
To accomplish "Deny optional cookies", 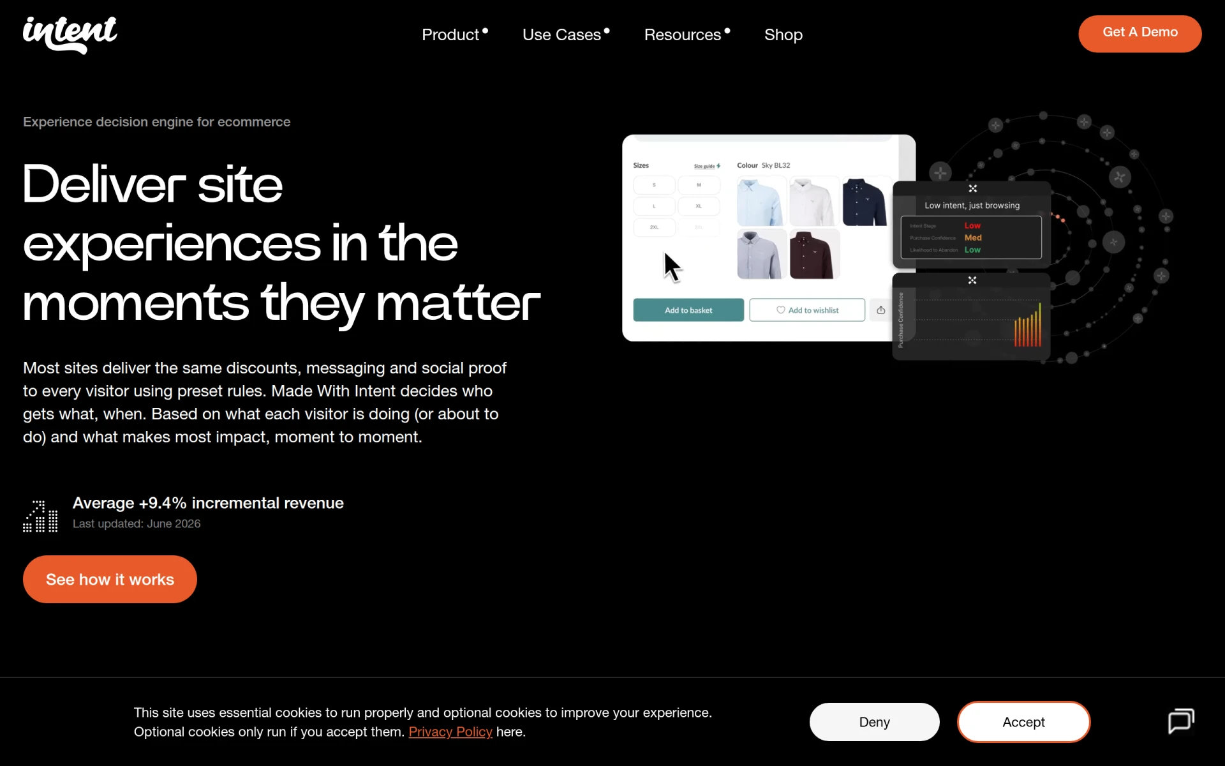I will coord(874,722).
